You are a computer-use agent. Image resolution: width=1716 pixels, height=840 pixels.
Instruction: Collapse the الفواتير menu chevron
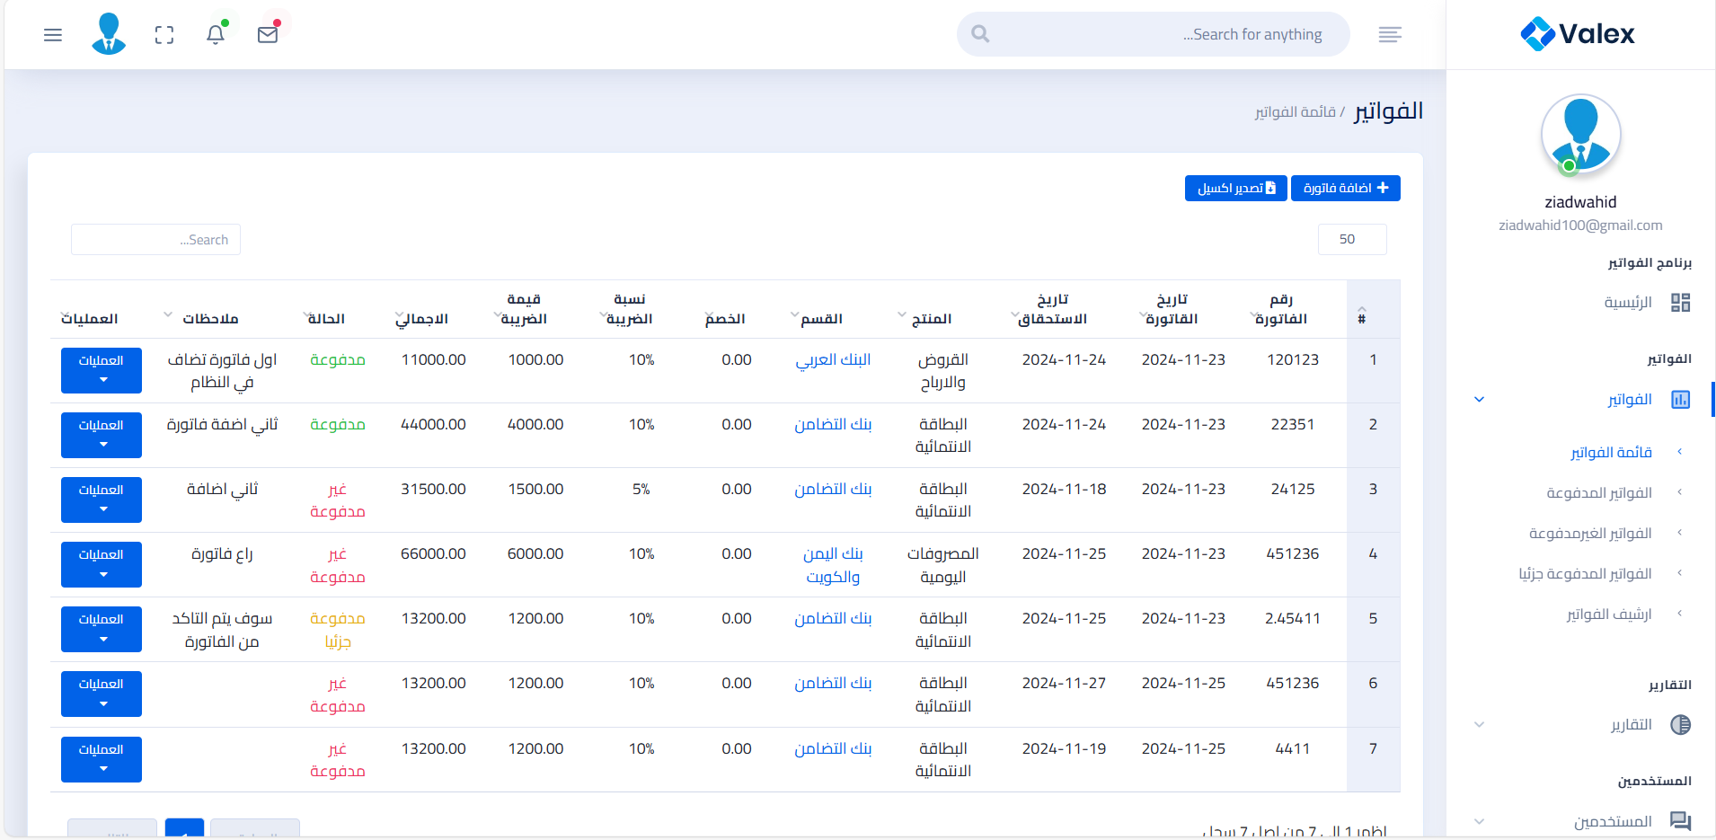click(1480, 400)
